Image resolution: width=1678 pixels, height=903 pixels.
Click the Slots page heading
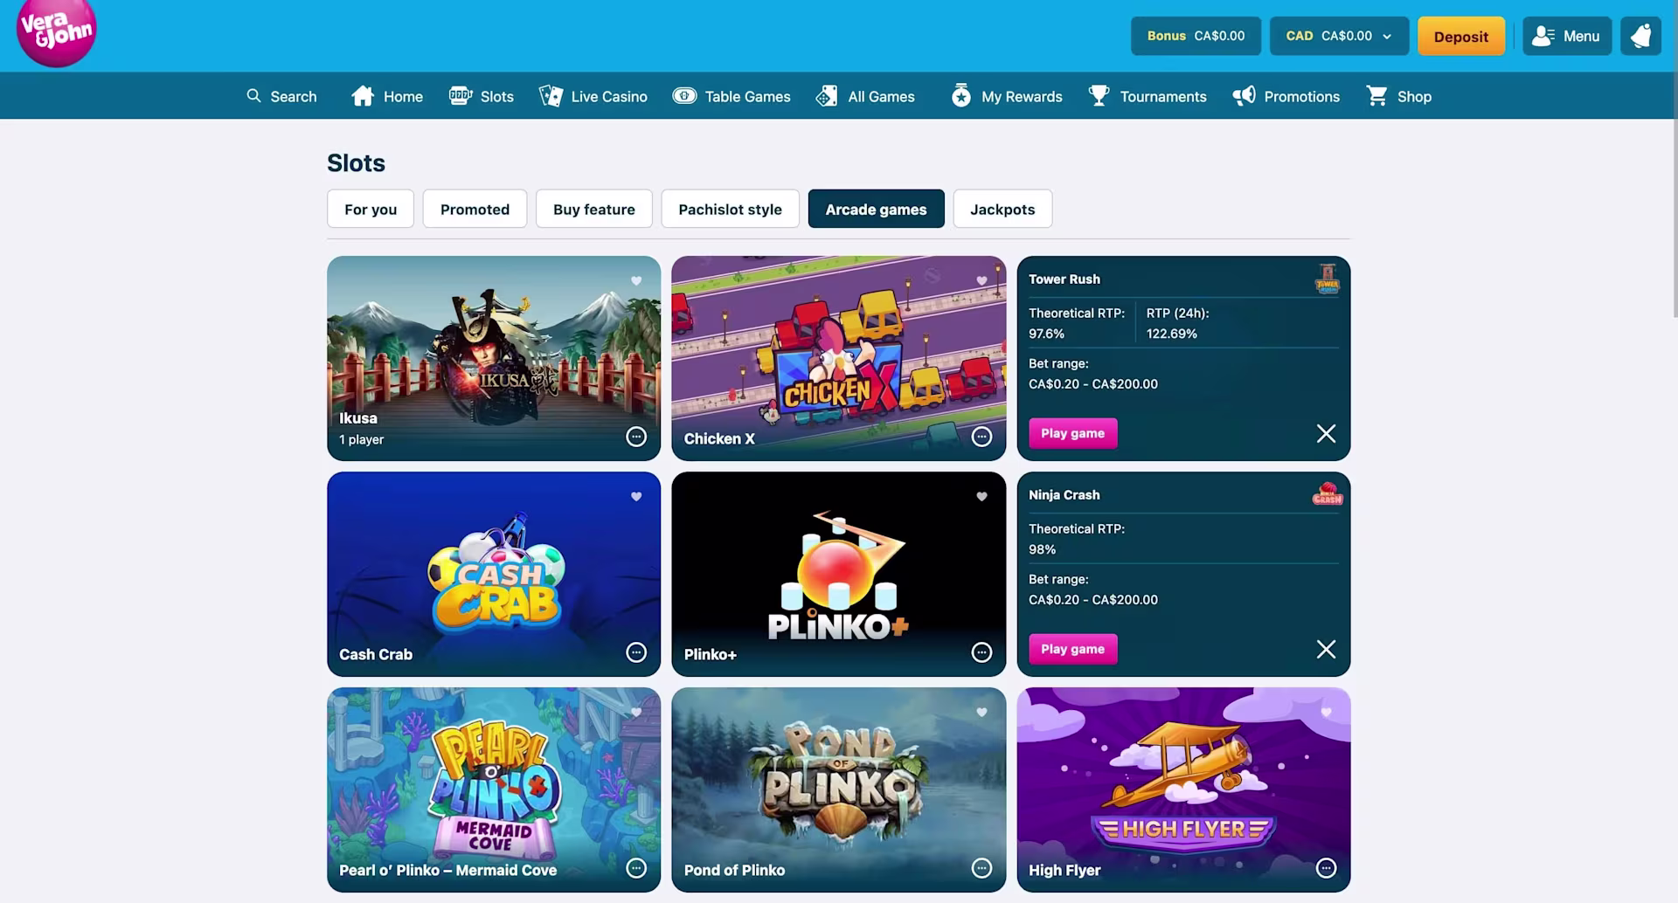(356, 162)
